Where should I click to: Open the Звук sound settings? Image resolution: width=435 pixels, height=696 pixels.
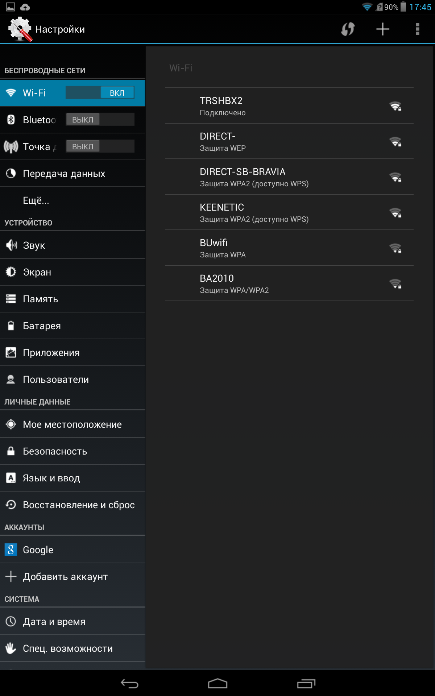(72, 245)
